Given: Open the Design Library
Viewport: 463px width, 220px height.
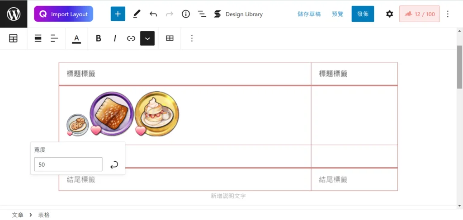Looking at the screenshot, I should (238, 14).
